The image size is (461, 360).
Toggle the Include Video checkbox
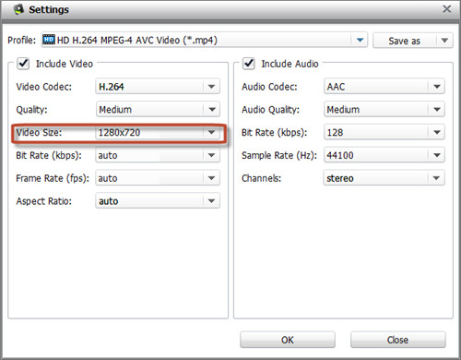pos(23,64)
